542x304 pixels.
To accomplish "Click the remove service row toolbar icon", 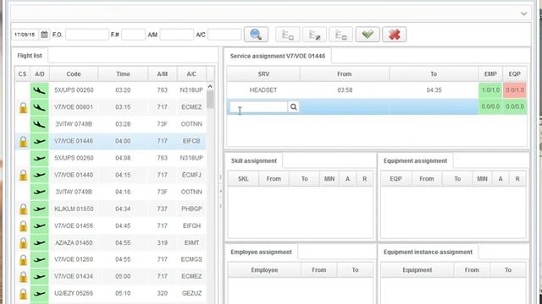I will (x=340, y=35).
